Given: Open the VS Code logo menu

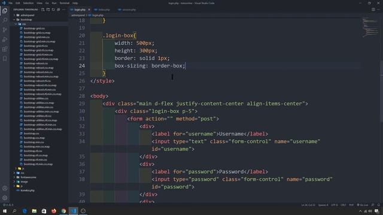Looking at the screenshot, I should [x=4, y=3].
